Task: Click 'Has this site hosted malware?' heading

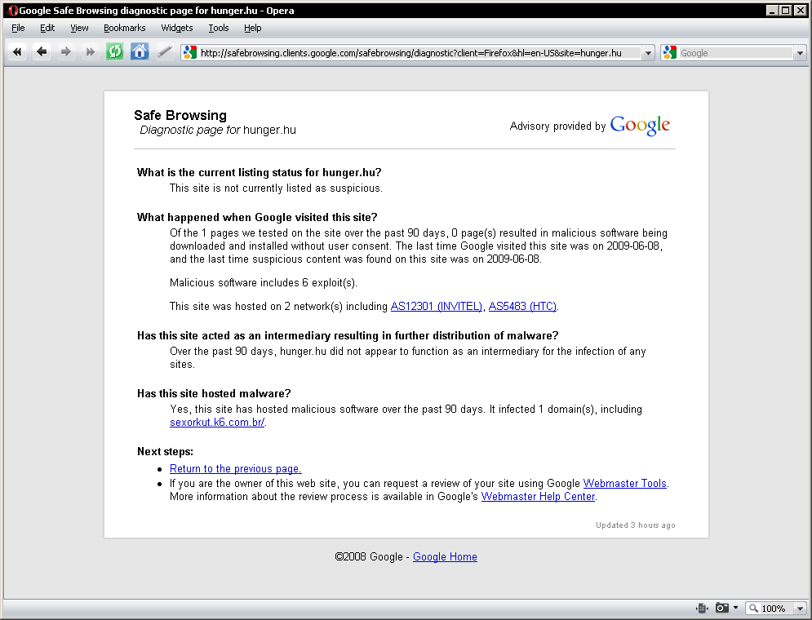Action: pos(214,394)
